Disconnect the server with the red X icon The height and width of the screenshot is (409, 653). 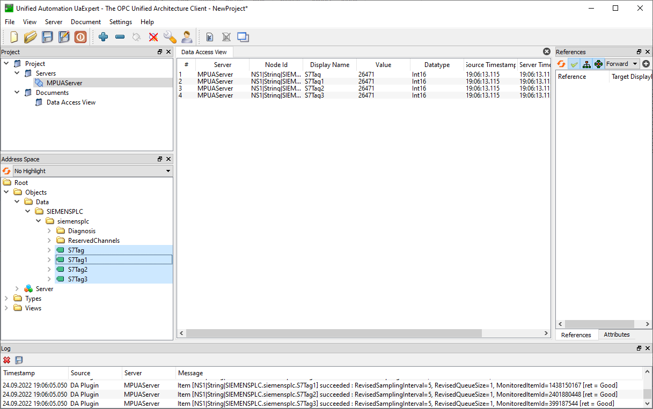(x=153, y=37)
